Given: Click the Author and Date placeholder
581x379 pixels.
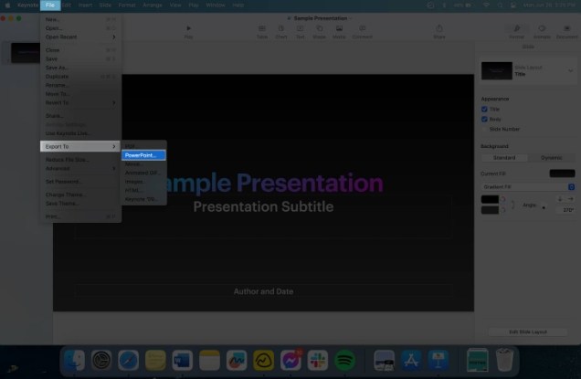Looking at the screenshot, I should (x=263, y=291).
